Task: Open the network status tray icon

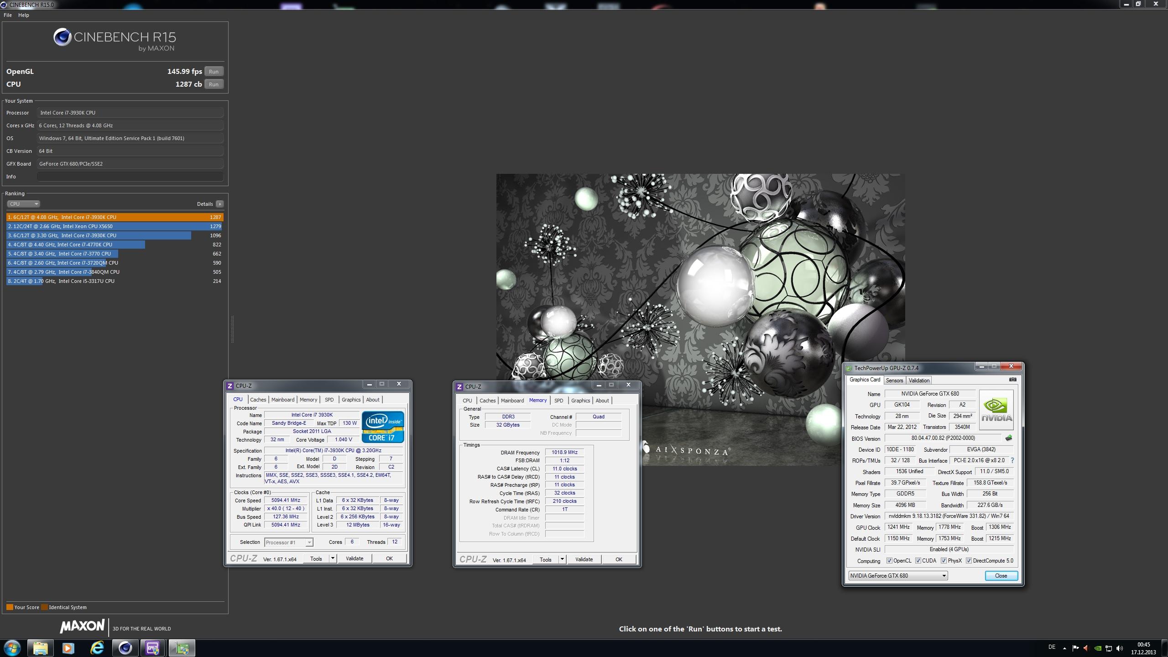Action: (x=1109, y=648)
